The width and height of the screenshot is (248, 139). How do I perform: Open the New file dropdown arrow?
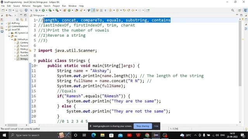pyautogui.click(x=7, y=10)
